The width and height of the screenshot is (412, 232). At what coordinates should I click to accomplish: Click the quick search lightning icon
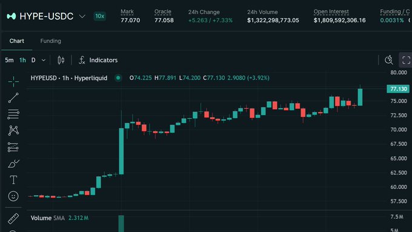tap(389, 60)
